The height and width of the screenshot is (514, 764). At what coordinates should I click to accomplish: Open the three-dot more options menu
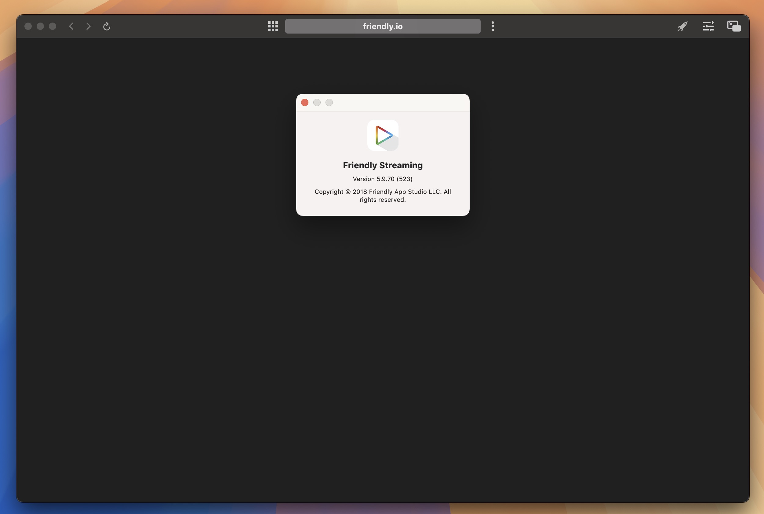coord(493,26)
